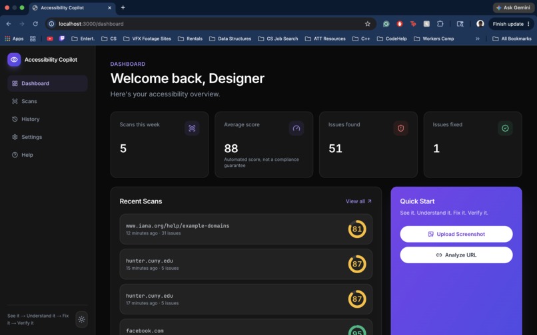This screenshot has width=537, height=335.
Task: Click the Analyze URL button
Action: click(456, 255)
